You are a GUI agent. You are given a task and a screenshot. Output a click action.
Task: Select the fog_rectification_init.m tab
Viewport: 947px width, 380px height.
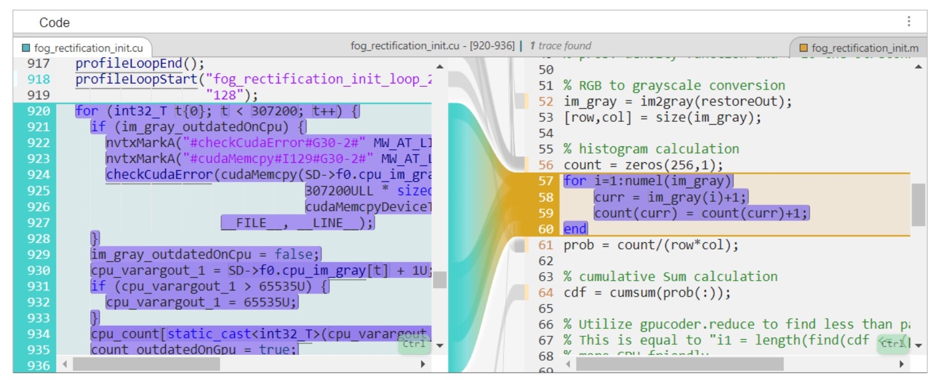(858, 48)
